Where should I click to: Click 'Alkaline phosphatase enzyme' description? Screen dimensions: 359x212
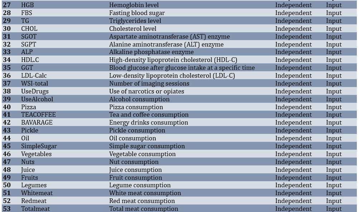point(151,52)
